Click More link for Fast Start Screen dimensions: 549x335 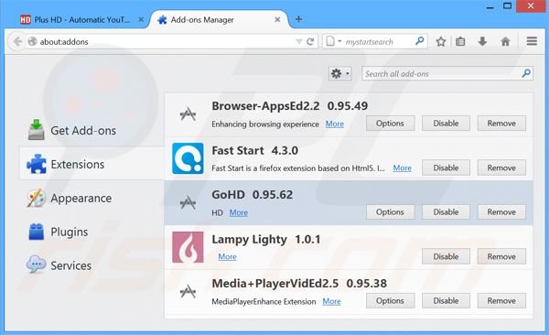tap(402, 167)
